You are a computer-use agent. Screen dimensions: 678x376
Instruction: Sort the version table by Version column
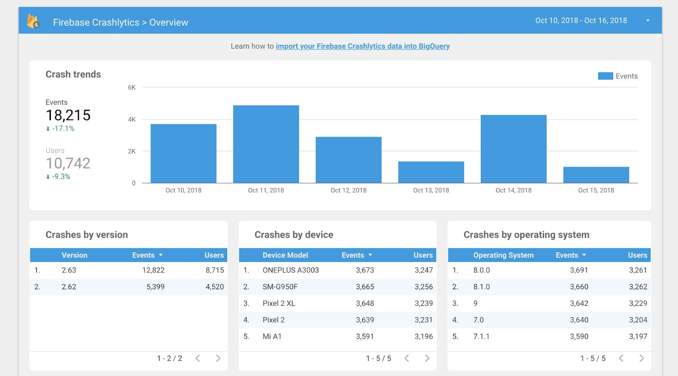tap(75, 255)
